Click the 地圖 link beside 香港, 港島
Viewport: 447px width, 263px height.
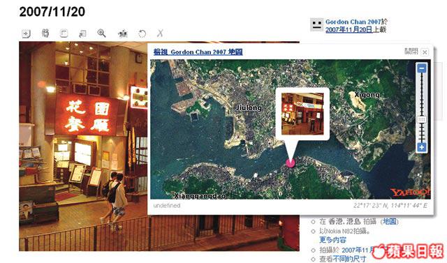[x=390, y=221]
